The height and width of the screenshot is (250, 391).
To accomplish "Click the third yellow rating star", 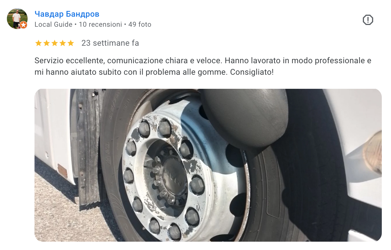I will tap(54, 43).
